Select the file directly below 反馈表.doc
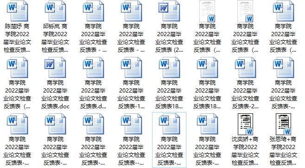 click(x=55, y=124)
